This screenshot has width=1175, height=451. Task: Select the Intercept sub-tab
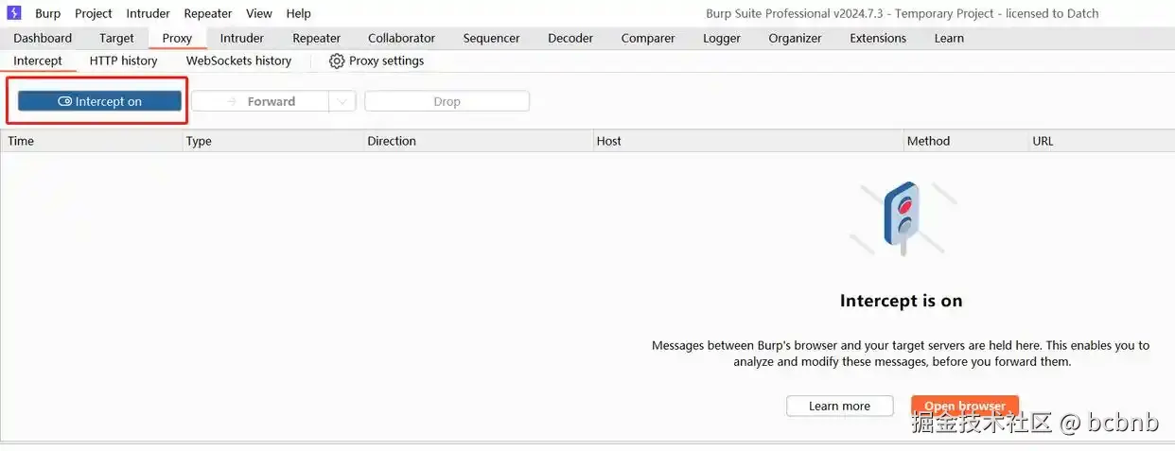point(38,61)
